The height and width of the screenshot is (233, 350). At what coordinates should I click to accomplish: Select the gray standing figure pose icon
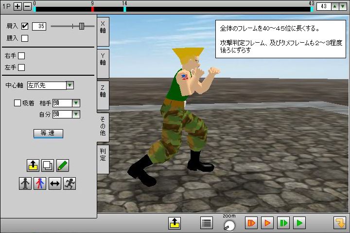25,183
